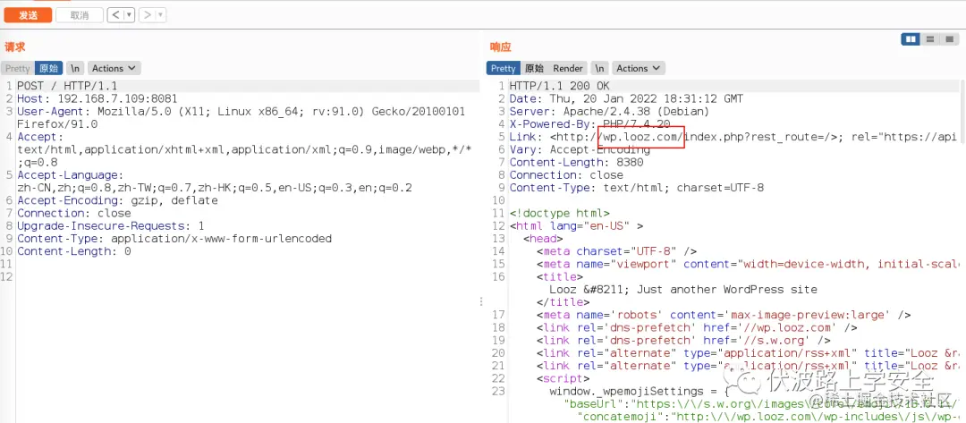
Task: Click 'Upgrade-Insecure-Requests: 1' line
Action: tap(111, 226)
